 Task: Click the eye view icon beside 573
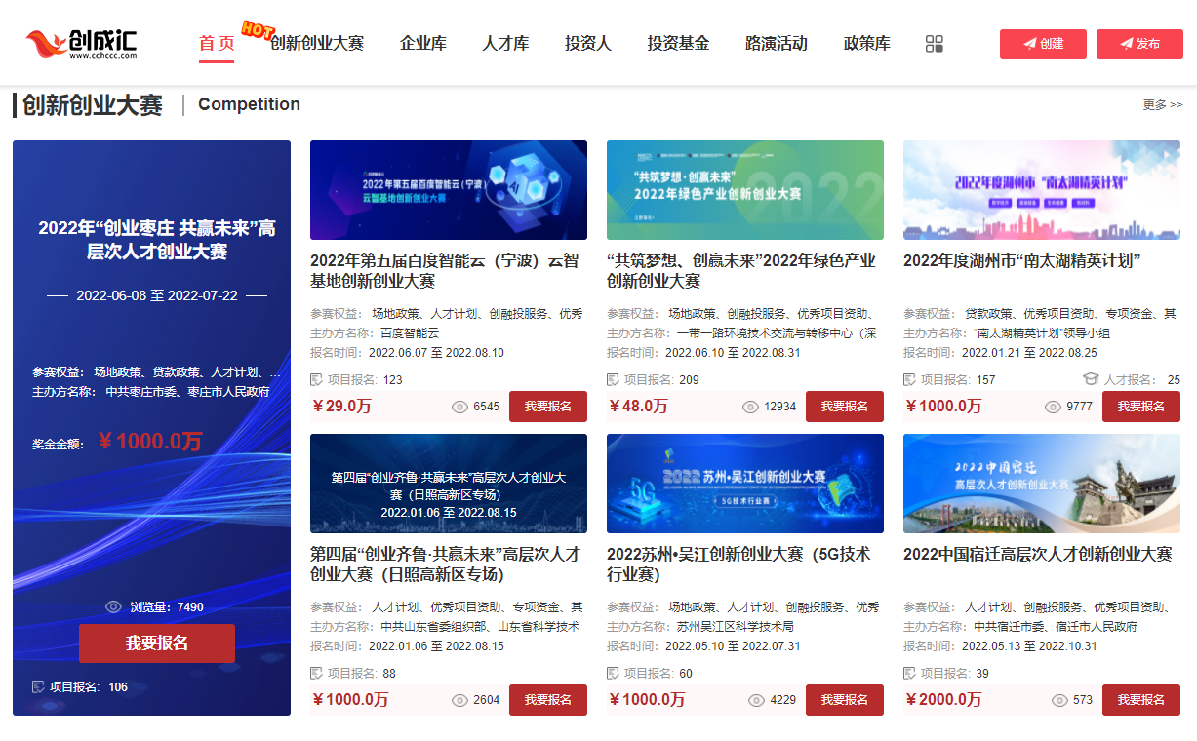1059,700
